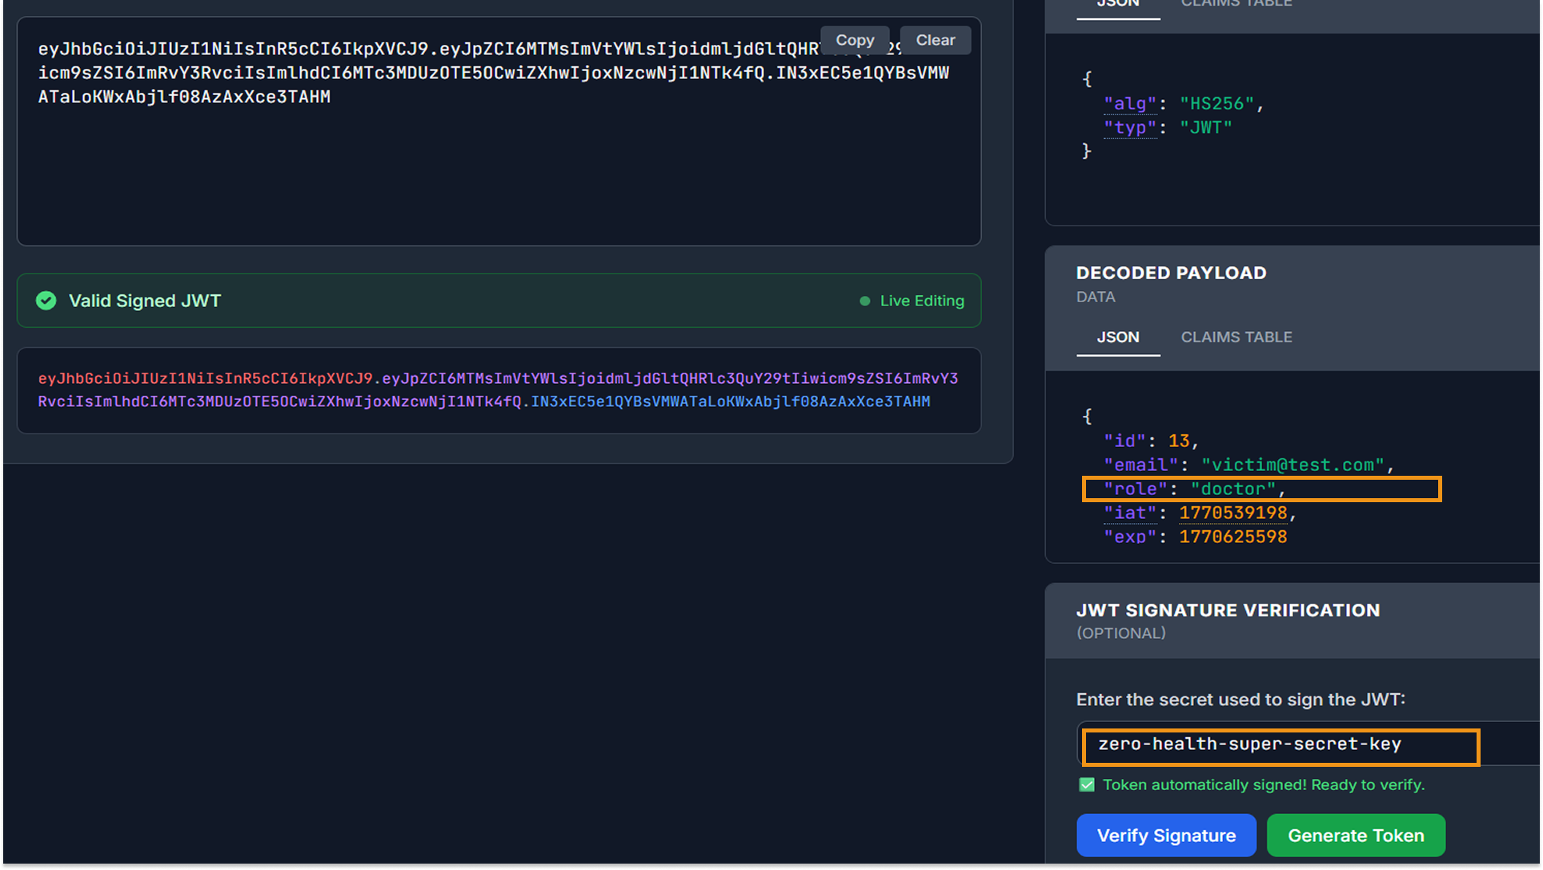Click the token automatically signed checkmark
Viewport: 1543px width, 870px height.
(x=1087, y=784)
